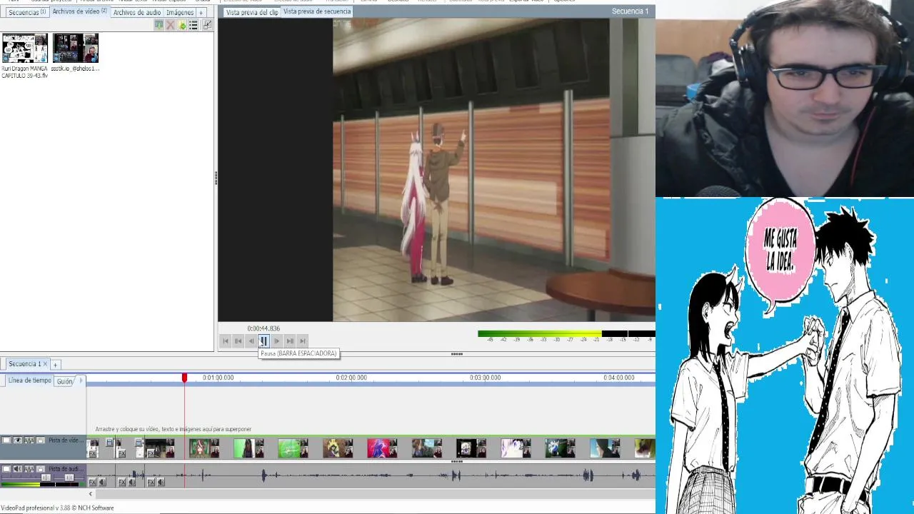Screen dimensions: 914x514
Task: Pause playback with the Pausa button
Action: (263, 341)
